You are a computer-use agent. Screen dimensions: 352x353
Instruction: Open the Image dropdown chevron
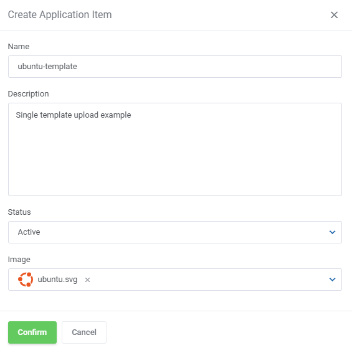333,280
